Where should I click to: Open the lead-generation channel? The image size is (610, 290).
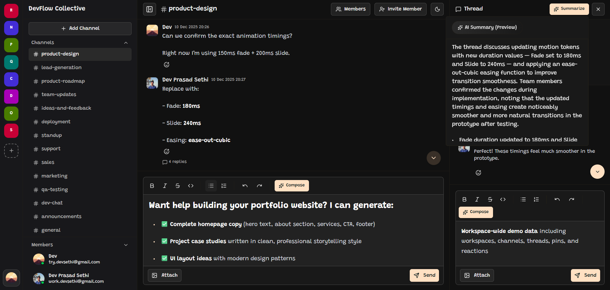61,68
